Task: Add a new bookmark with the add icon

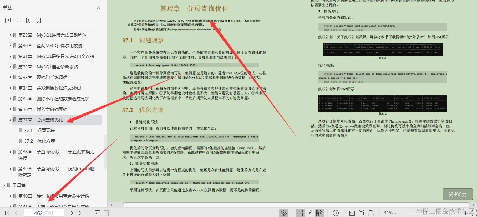Action: [x=28, y=20]
